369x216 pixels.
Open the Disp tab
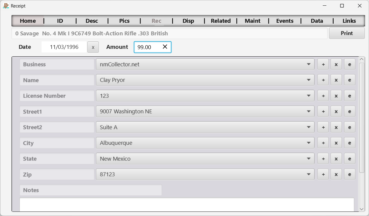[x=188, y=21]
